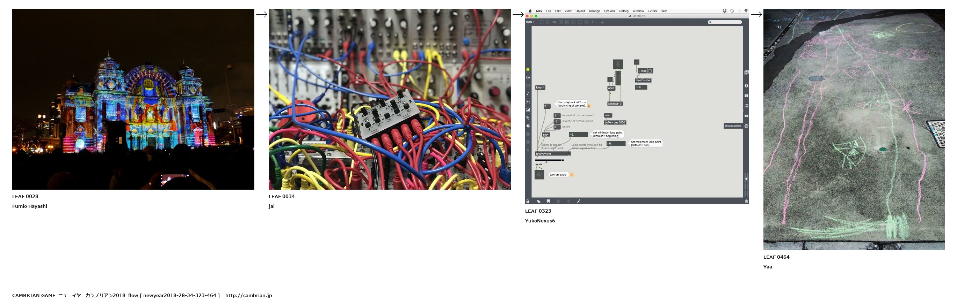Toggle the speaker audio on/off object

(539, 175)
